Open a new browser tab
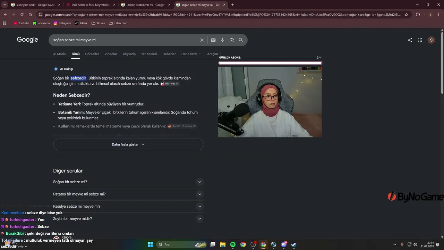Screen dimensions: 444x250 tap(232, 5)
